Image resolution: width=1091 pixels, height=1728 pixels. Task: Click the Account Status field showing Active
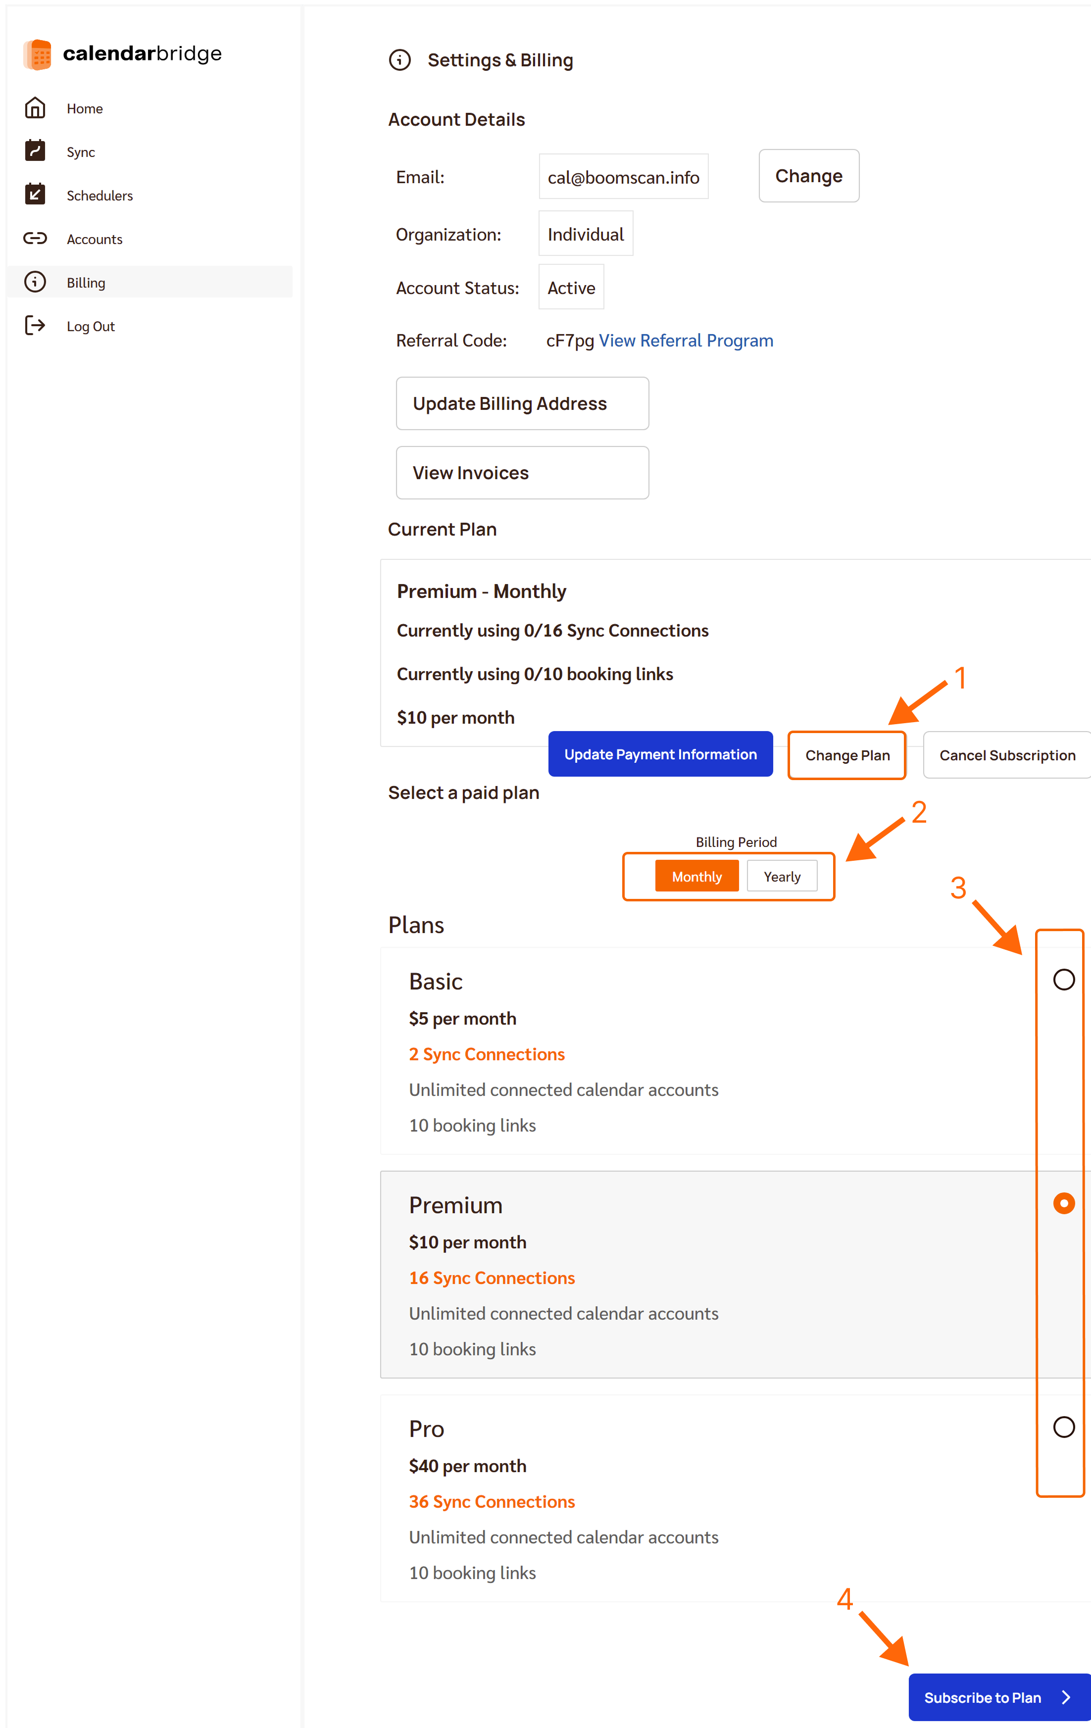(x=571, y=287)
